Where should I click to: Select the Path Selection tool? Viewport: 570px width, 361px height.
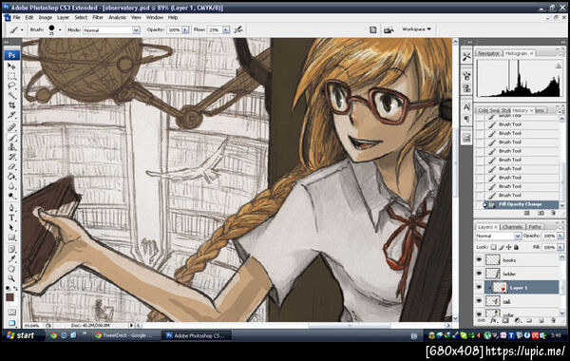point(11,228)
